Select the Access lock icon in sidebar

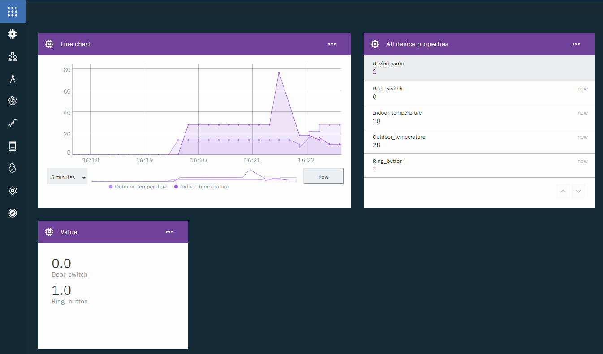point(13,168)
